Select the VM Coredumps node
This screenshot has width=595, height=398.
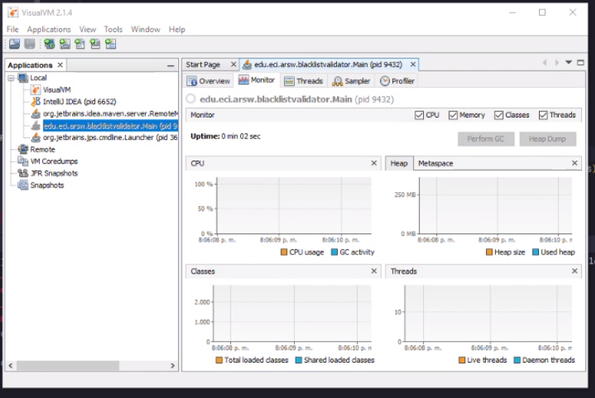coord(54,161)
